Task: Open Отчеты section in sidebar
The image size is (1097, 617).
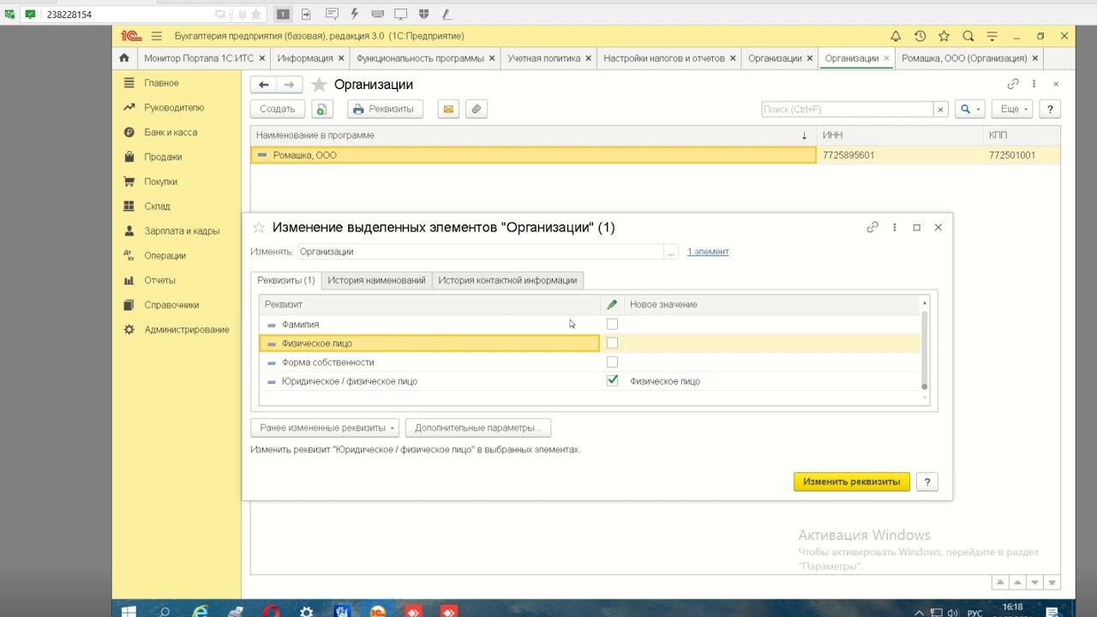Action: [159, 280]
